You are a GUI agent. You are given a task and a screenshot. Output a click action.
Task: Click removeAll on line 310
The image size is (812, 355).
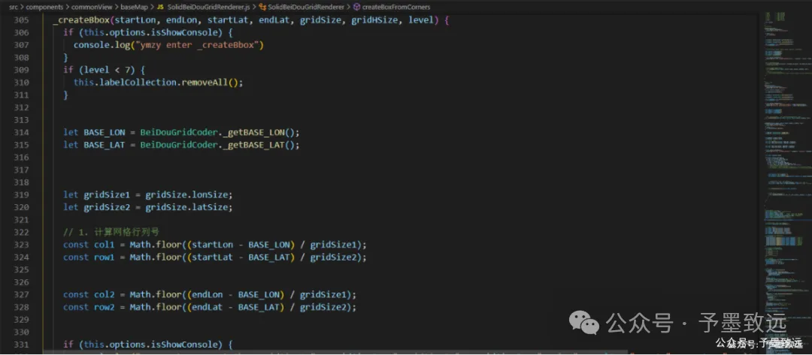pyautogui.click(x=205, y=82)
